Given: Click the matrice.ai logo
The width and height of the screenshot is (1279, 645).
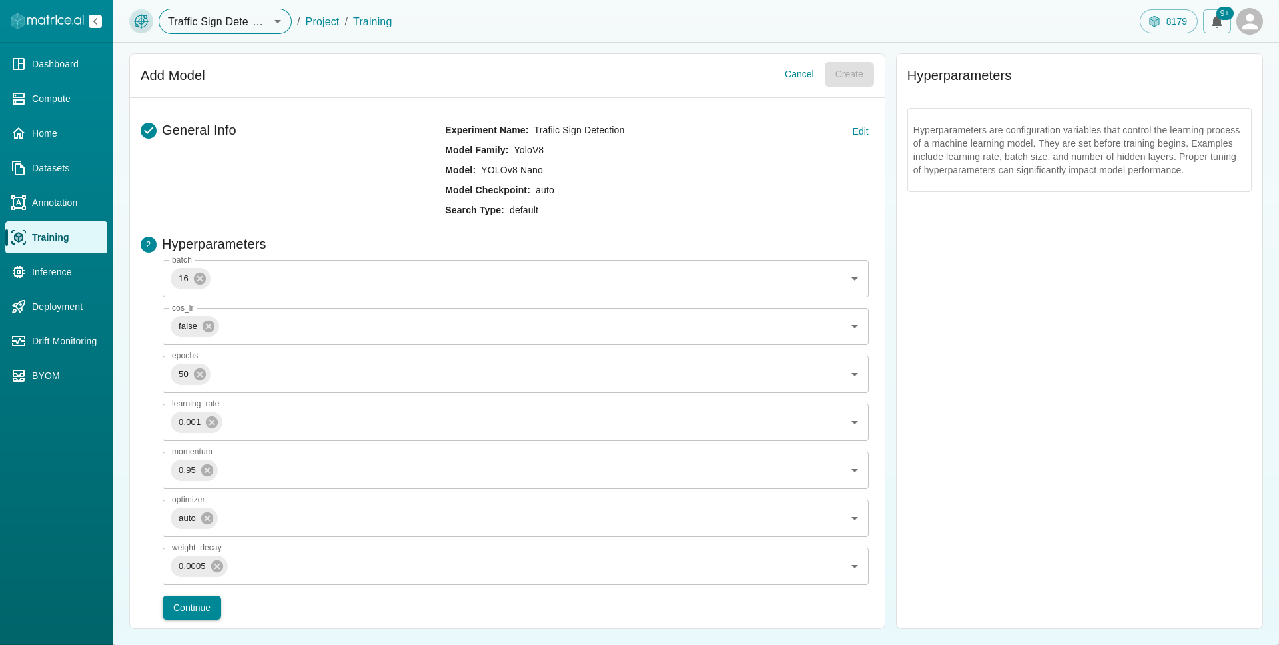Looking at the screenshot, I should pos(47,21).
